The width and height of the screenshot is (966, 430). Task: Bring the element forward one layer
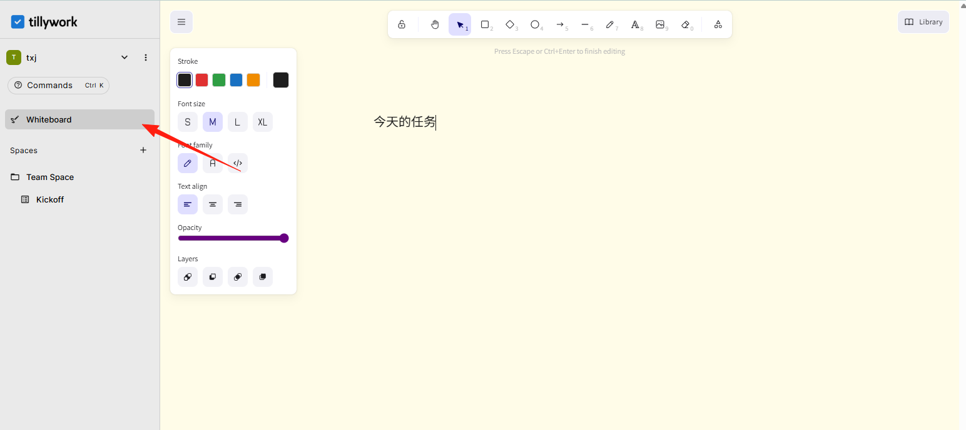[238, 277]
